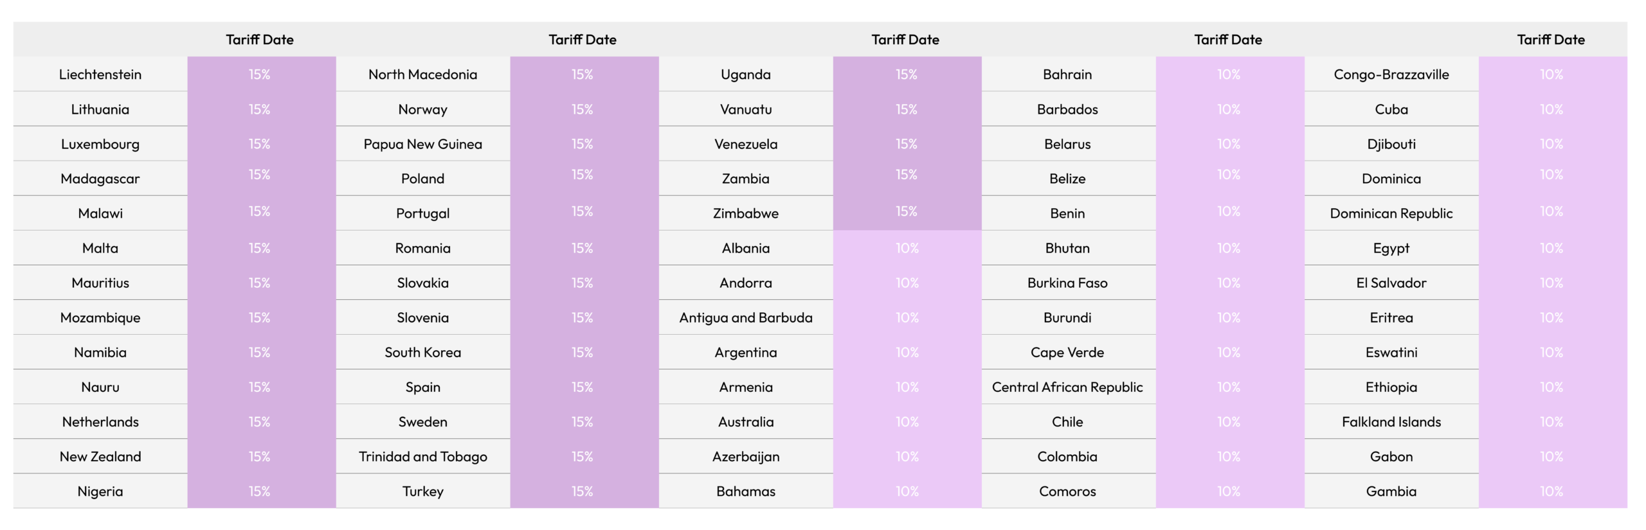
Task: Click the Central African Republic cell
Action: pos(1067,387)
